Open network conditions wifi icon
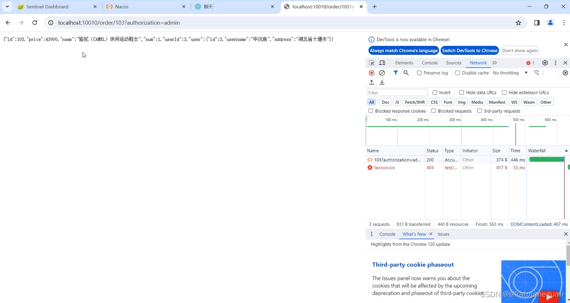The height and width of the screenshot is (303, 570). pos(536,73)
